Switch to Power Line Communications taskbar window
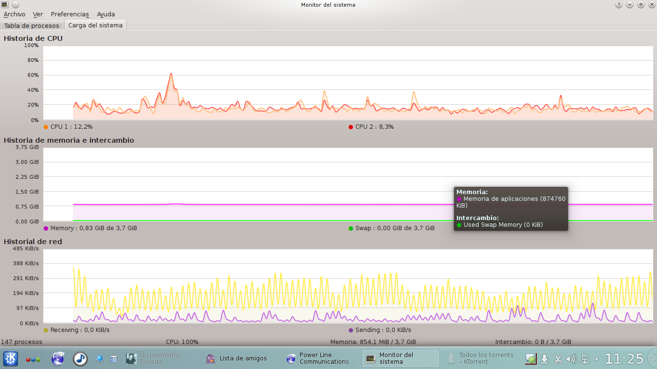Image resolution: width=657 pixels, height=369 pixels. tap(321, 358)
